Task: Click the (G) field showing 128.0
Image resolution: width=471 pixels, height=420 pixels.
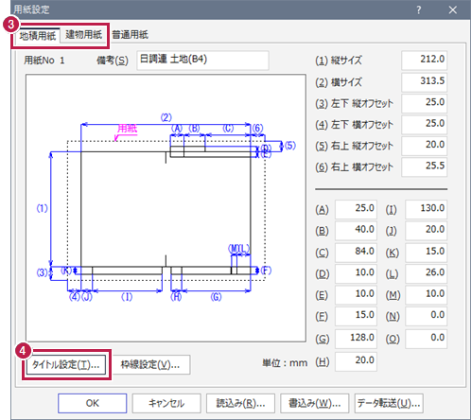Action: coord(356,339)
